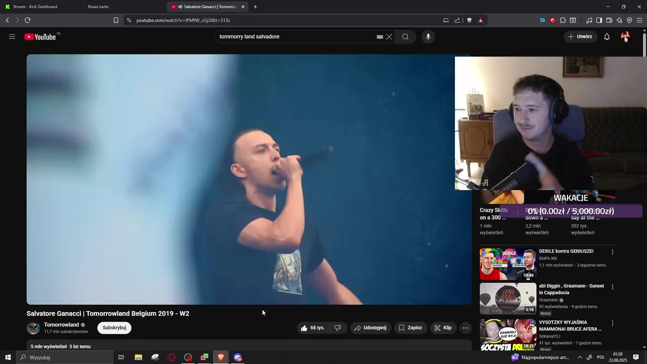Screen dimensions: 647x364
Task: Switch the POL input language indicator
Action: [x=601, y=357]
